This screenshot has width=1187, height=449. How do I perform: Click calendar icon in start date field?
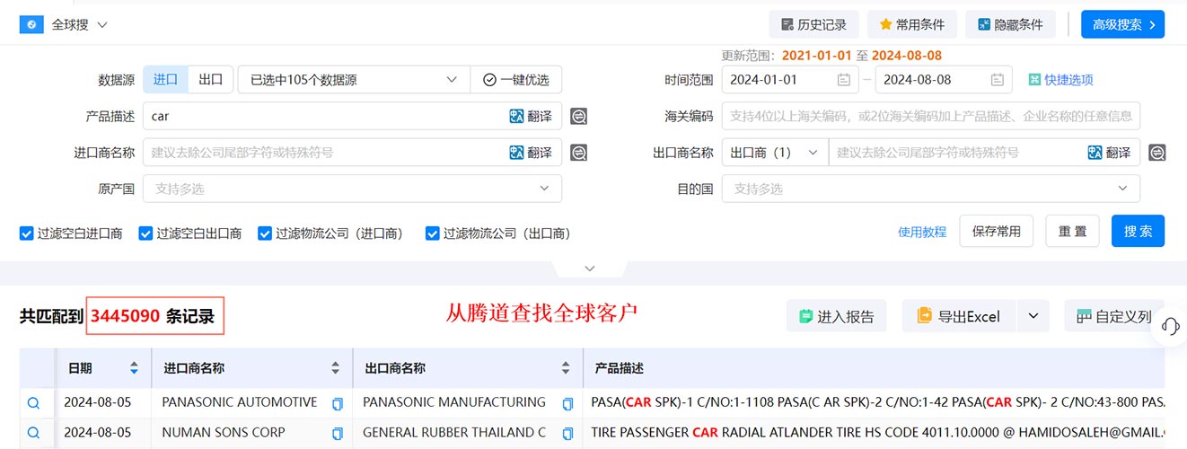[843, 79]
